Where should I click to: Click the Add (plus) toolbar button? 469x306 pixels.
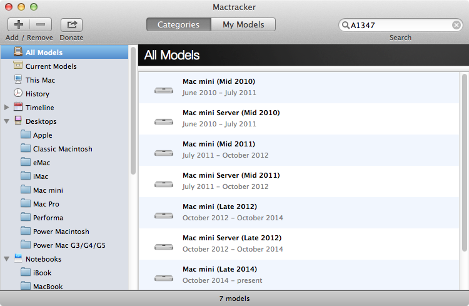click(x=19, y=24)
